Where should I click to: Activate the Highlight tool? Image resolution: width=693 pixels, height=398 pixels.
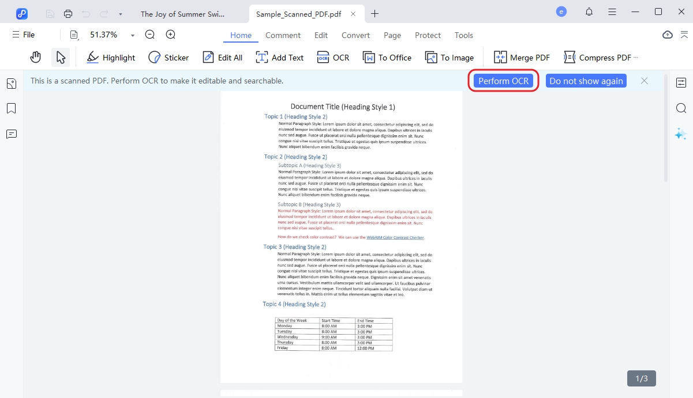[110, 57]
